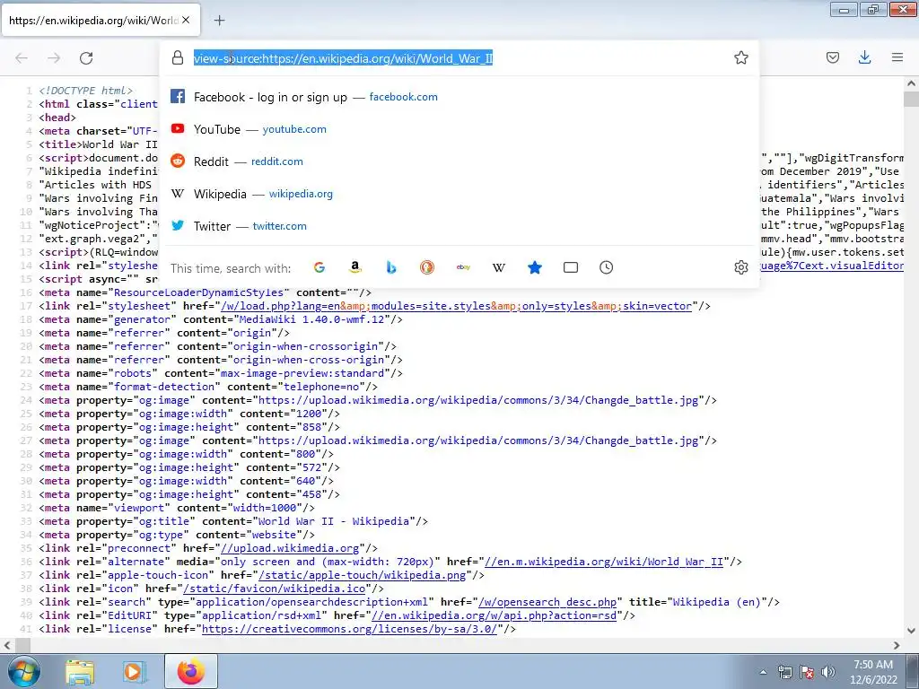The height and width of the screenshot is (689, 919).
Task: Open Windows Explorer from taskbar
Action: point(80,671)
